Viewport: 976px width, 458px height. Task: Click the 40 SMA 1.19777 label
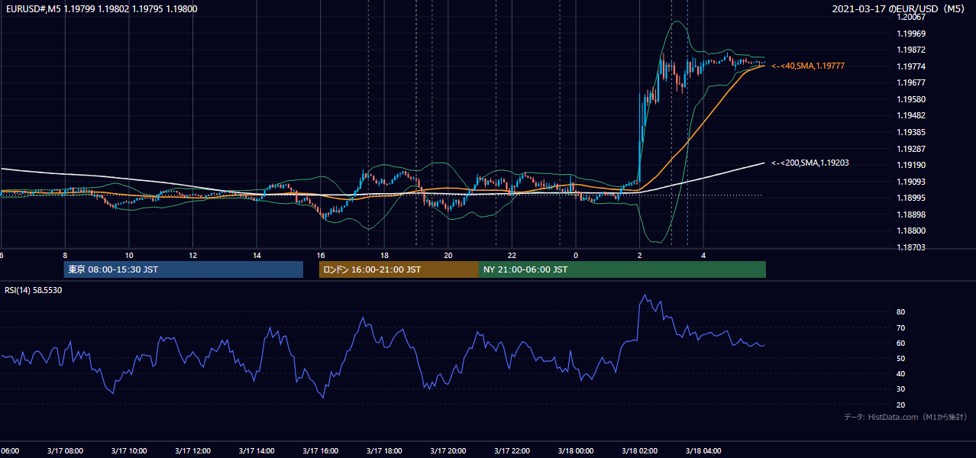[x=808, y=66]
